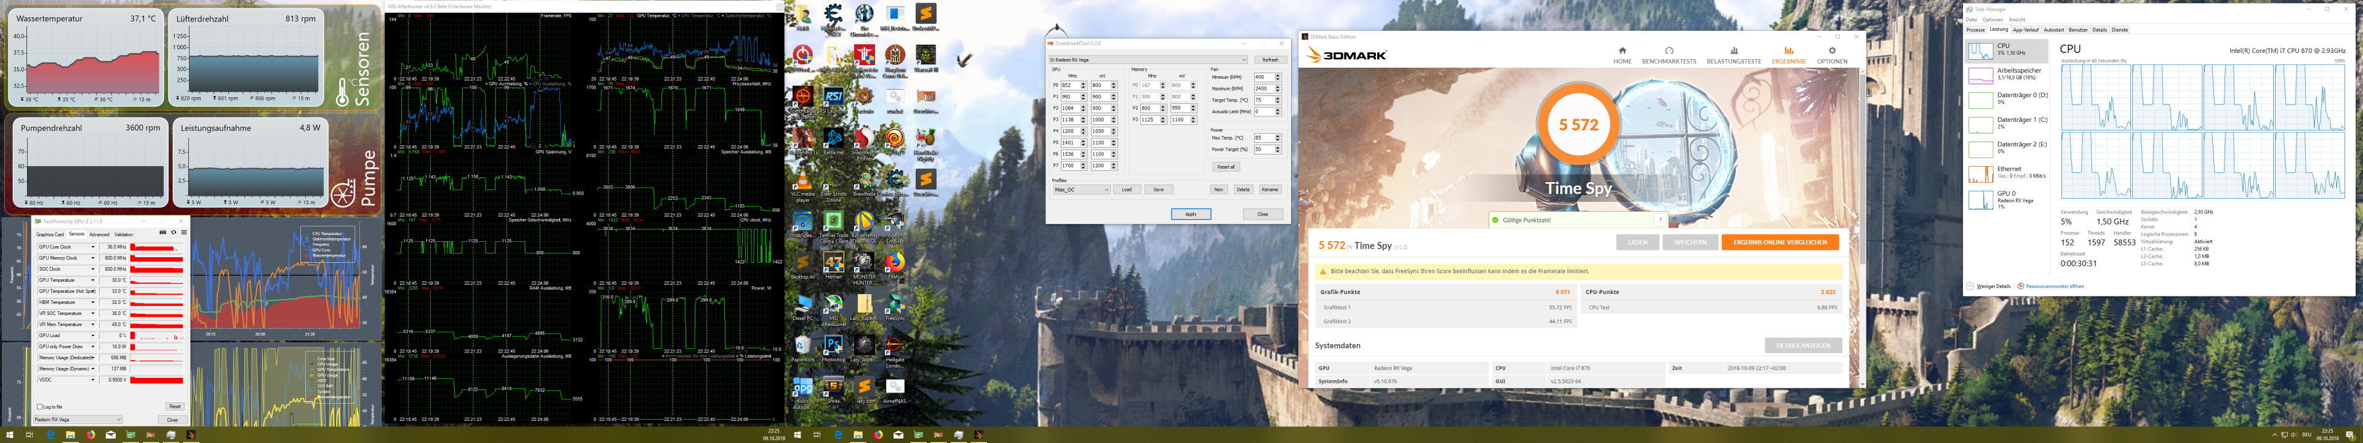Open GPU Memory Clock sensor dropdown
Screen dimensions: 2363x443
(x=92, y=258)
